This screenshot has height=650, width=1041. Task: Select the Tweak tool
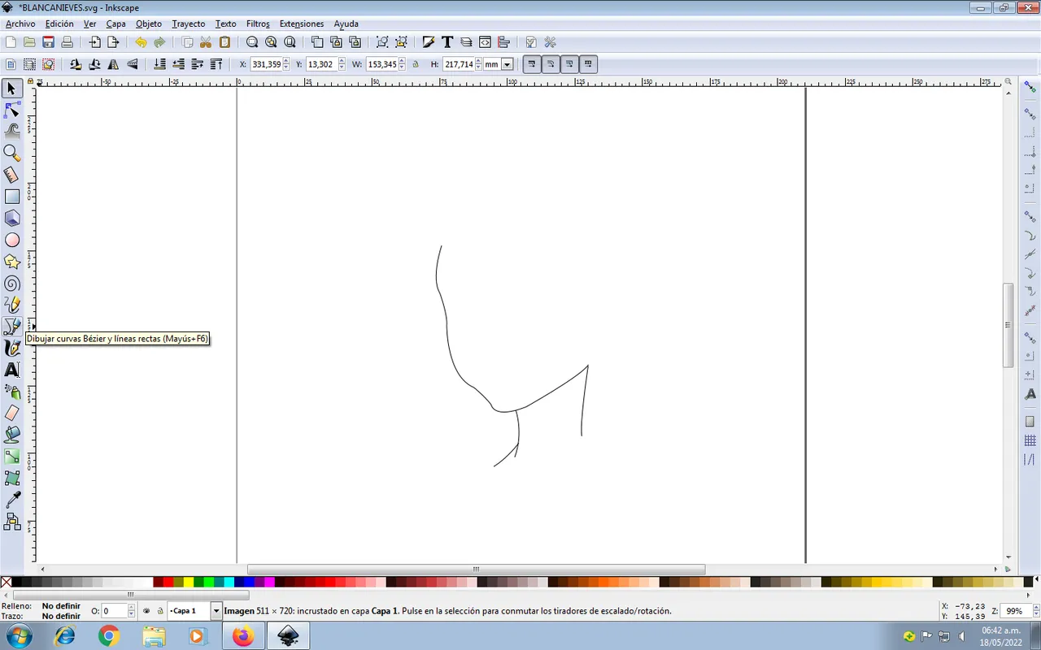tap(12, 131)
